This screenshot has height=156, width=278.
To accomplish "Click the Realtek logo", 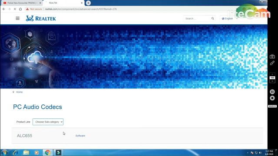I will pyautogui.click(x=41, y=18).
